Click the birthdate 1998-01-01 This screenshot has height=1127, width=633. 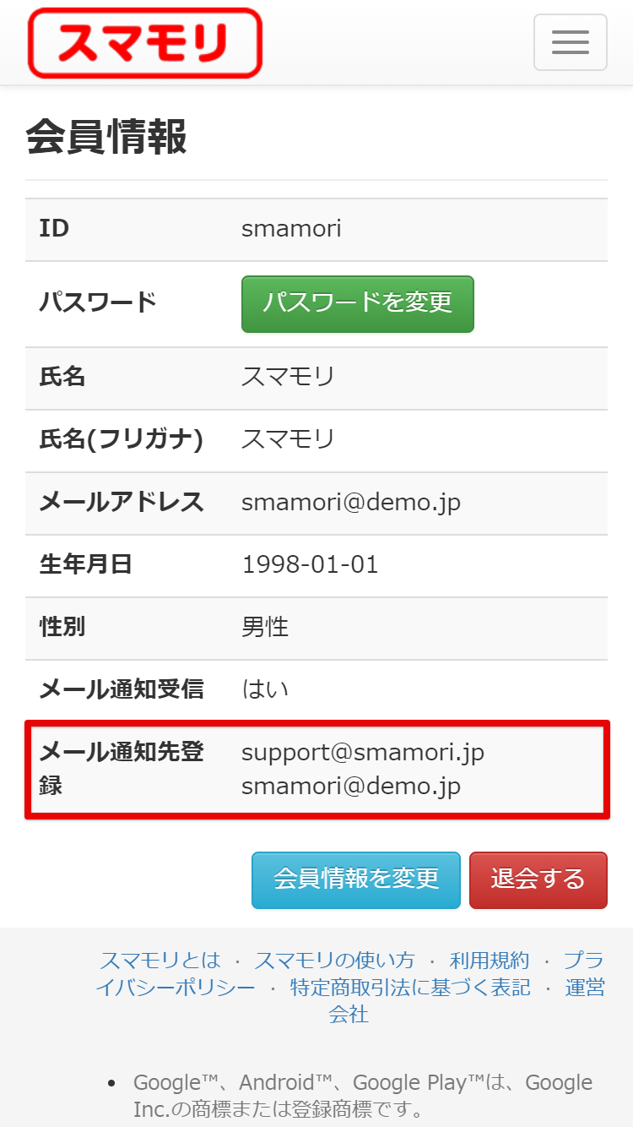click(x=310, y=565)
